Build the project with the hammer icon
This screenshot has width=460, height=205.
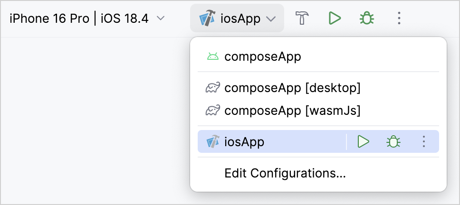click(x=302, y=19)
